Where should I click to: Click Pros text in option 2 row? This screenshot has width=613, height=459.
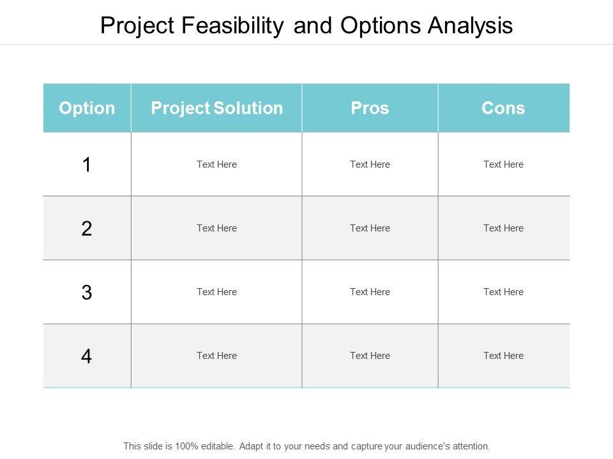coord(370,228)
